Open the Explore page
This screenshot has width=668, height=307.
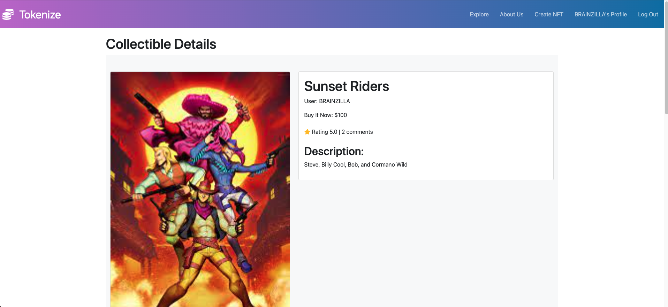pyautogui.click(x=479, y=14)
